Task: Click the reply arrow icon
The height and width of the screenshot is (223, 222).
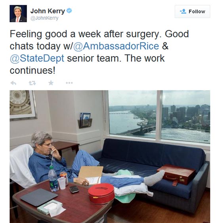Action: coord(13,83)
